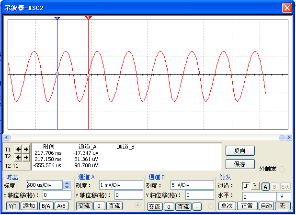This screenshot has width=296, height=215.
Task: Set channel B coupling to 0
Action: click(x=169, y=207)
